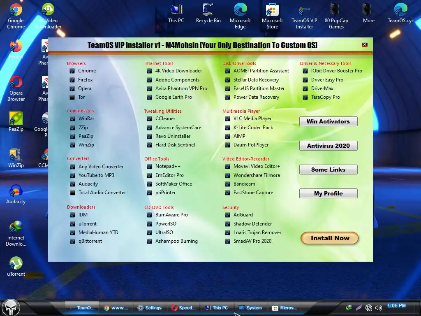Switch to Opera Speed taskbar item

[x=184, y=308]
